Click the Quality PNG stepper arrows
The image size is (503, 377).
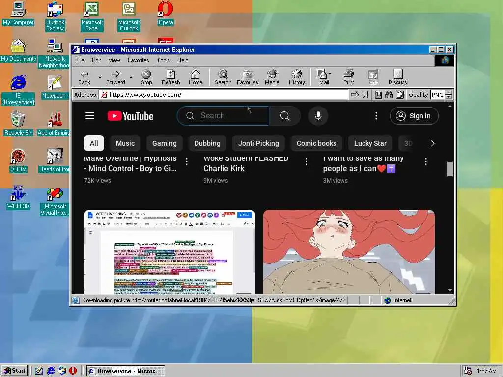449,95
